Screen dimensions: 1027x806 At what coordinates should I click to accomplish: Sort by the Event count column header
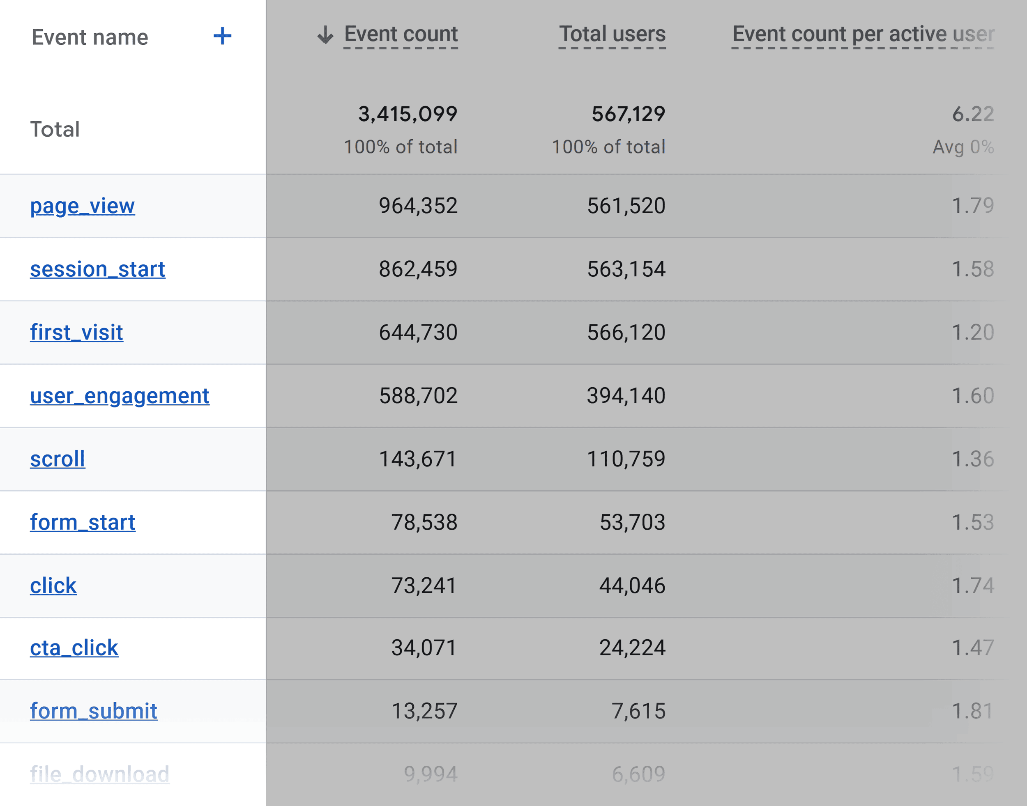click(x=401, y=34)
